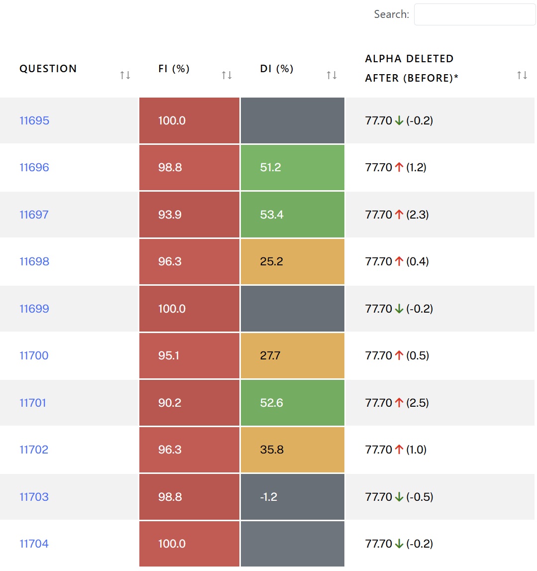This screenshot has width=537, height=571.
Task: Sort table by Question column arrows
Action: click(x=125, y=75)
